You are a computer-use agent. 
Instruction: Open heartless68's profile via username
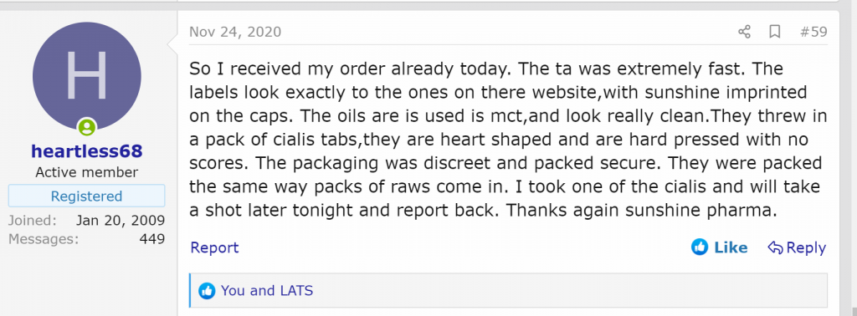click(87, 151)
